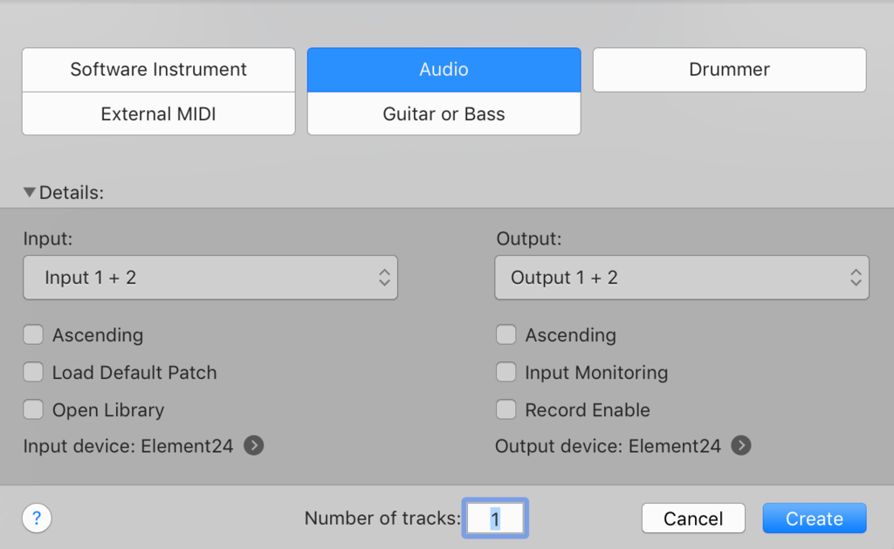Click the arrow beside Input device Element24
The image size is (894, 549).
click(254, 446)
